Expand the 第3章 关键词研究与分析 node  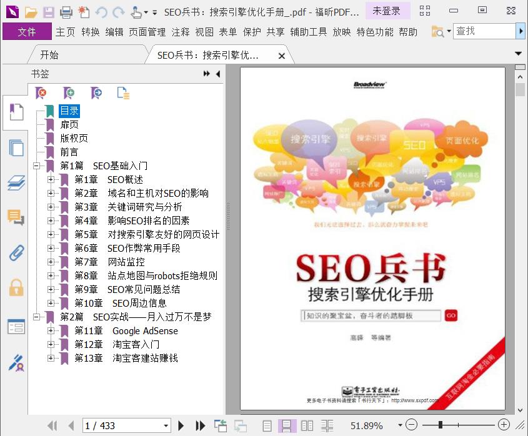click(51, 207)
